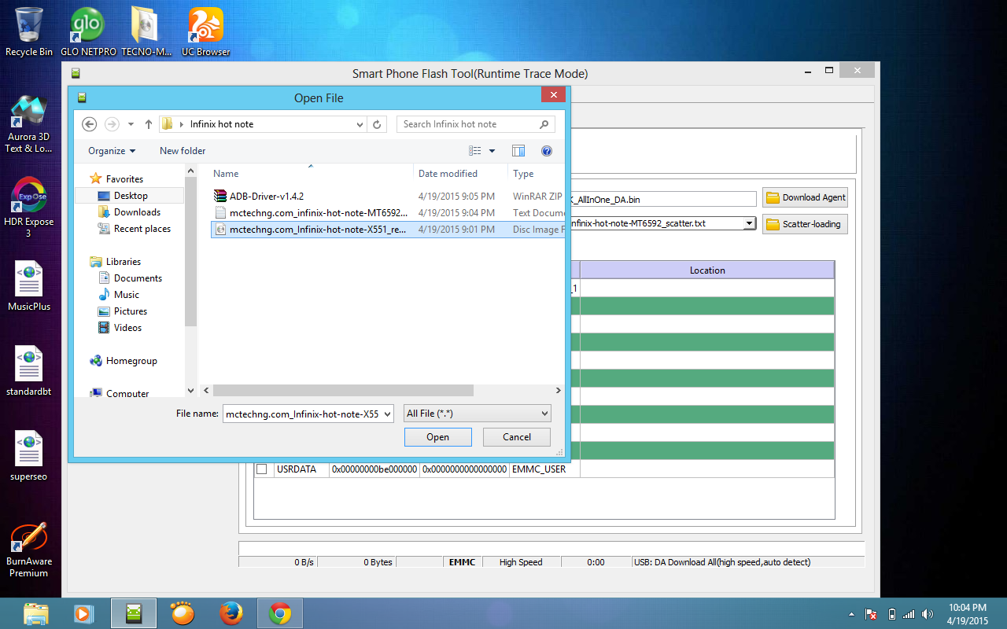The width and height of the screenshot is (1007, 629).
Task: Click the Download Agent button
Action: coord(805,197)
